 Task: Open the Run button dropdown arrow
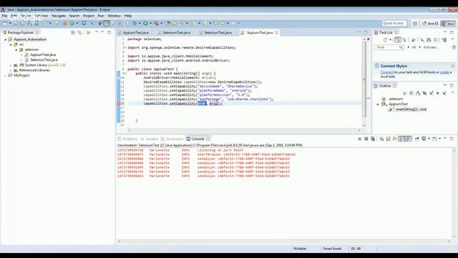click(x=151, y=23)
